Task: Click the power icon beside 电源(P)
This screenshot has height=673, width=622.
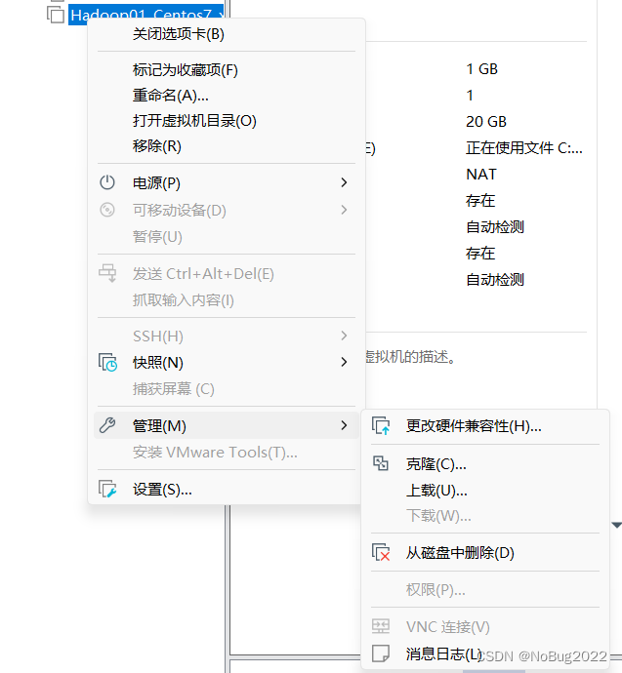Action: point(107,182)
